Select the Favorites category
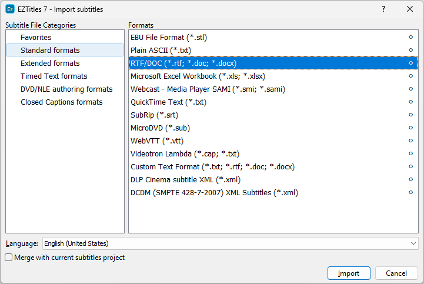 coord(36,37)
